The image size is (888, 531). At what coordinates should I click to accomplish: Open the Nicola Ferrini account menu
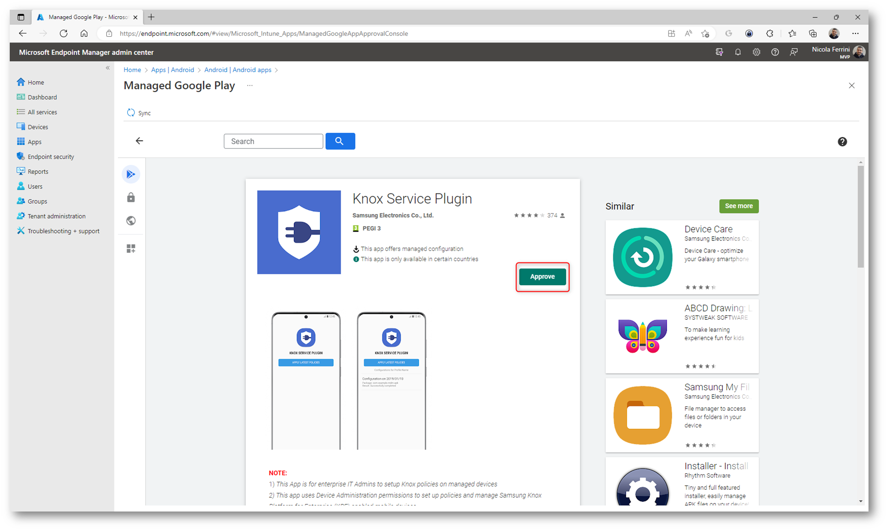[838, 52]
